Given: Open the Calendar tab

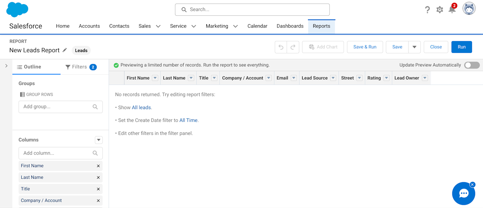Looking at the screenshot, I should (x=257, y=26).
